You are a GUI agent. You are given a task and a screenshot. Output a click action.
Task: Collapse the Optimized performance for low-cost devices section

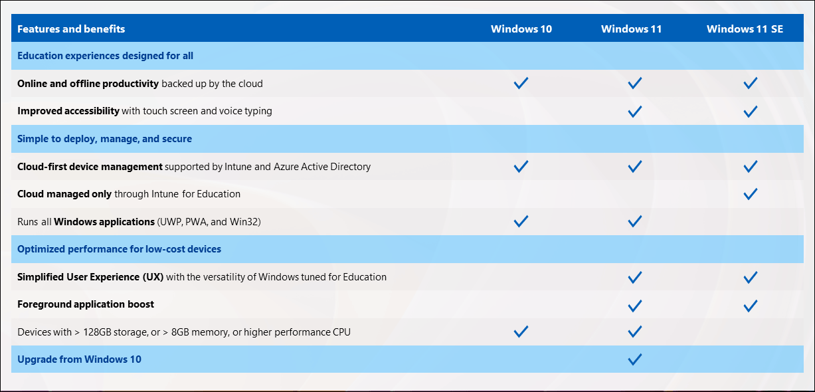120,248
